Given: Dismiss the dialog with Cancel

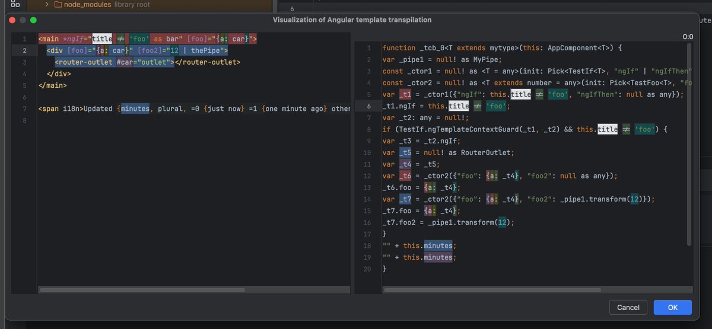Looking at the screenshot, I should pyautogui.click(x=628, y=307).
